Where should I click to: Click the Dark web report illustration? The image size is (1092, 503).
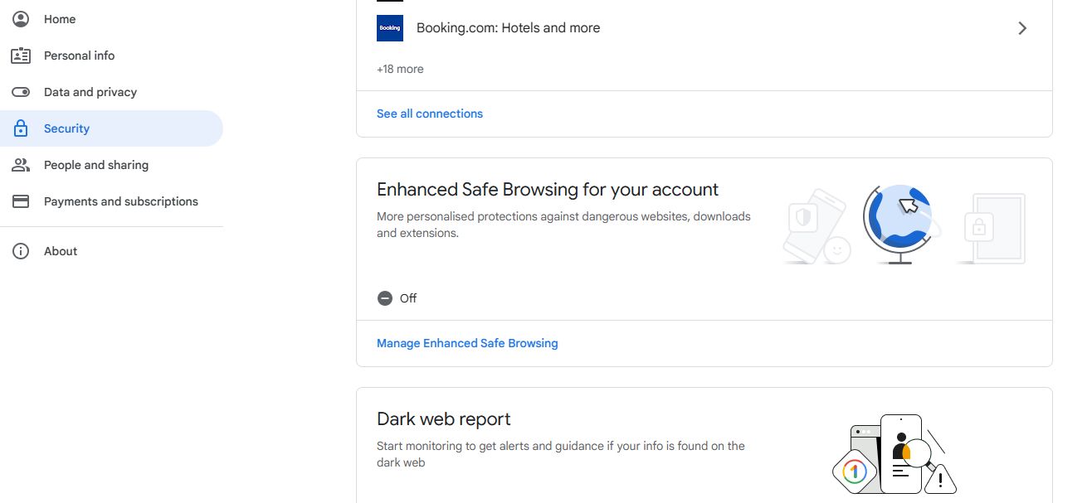coord(894,454)
